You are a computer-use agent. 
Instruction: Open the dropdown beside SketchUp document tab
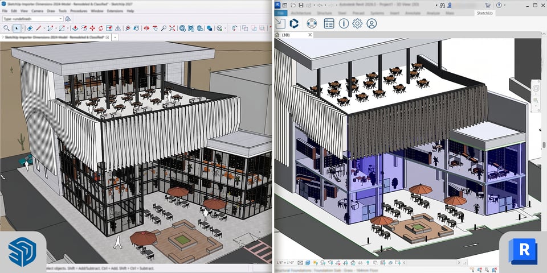(x=115, y=38)
